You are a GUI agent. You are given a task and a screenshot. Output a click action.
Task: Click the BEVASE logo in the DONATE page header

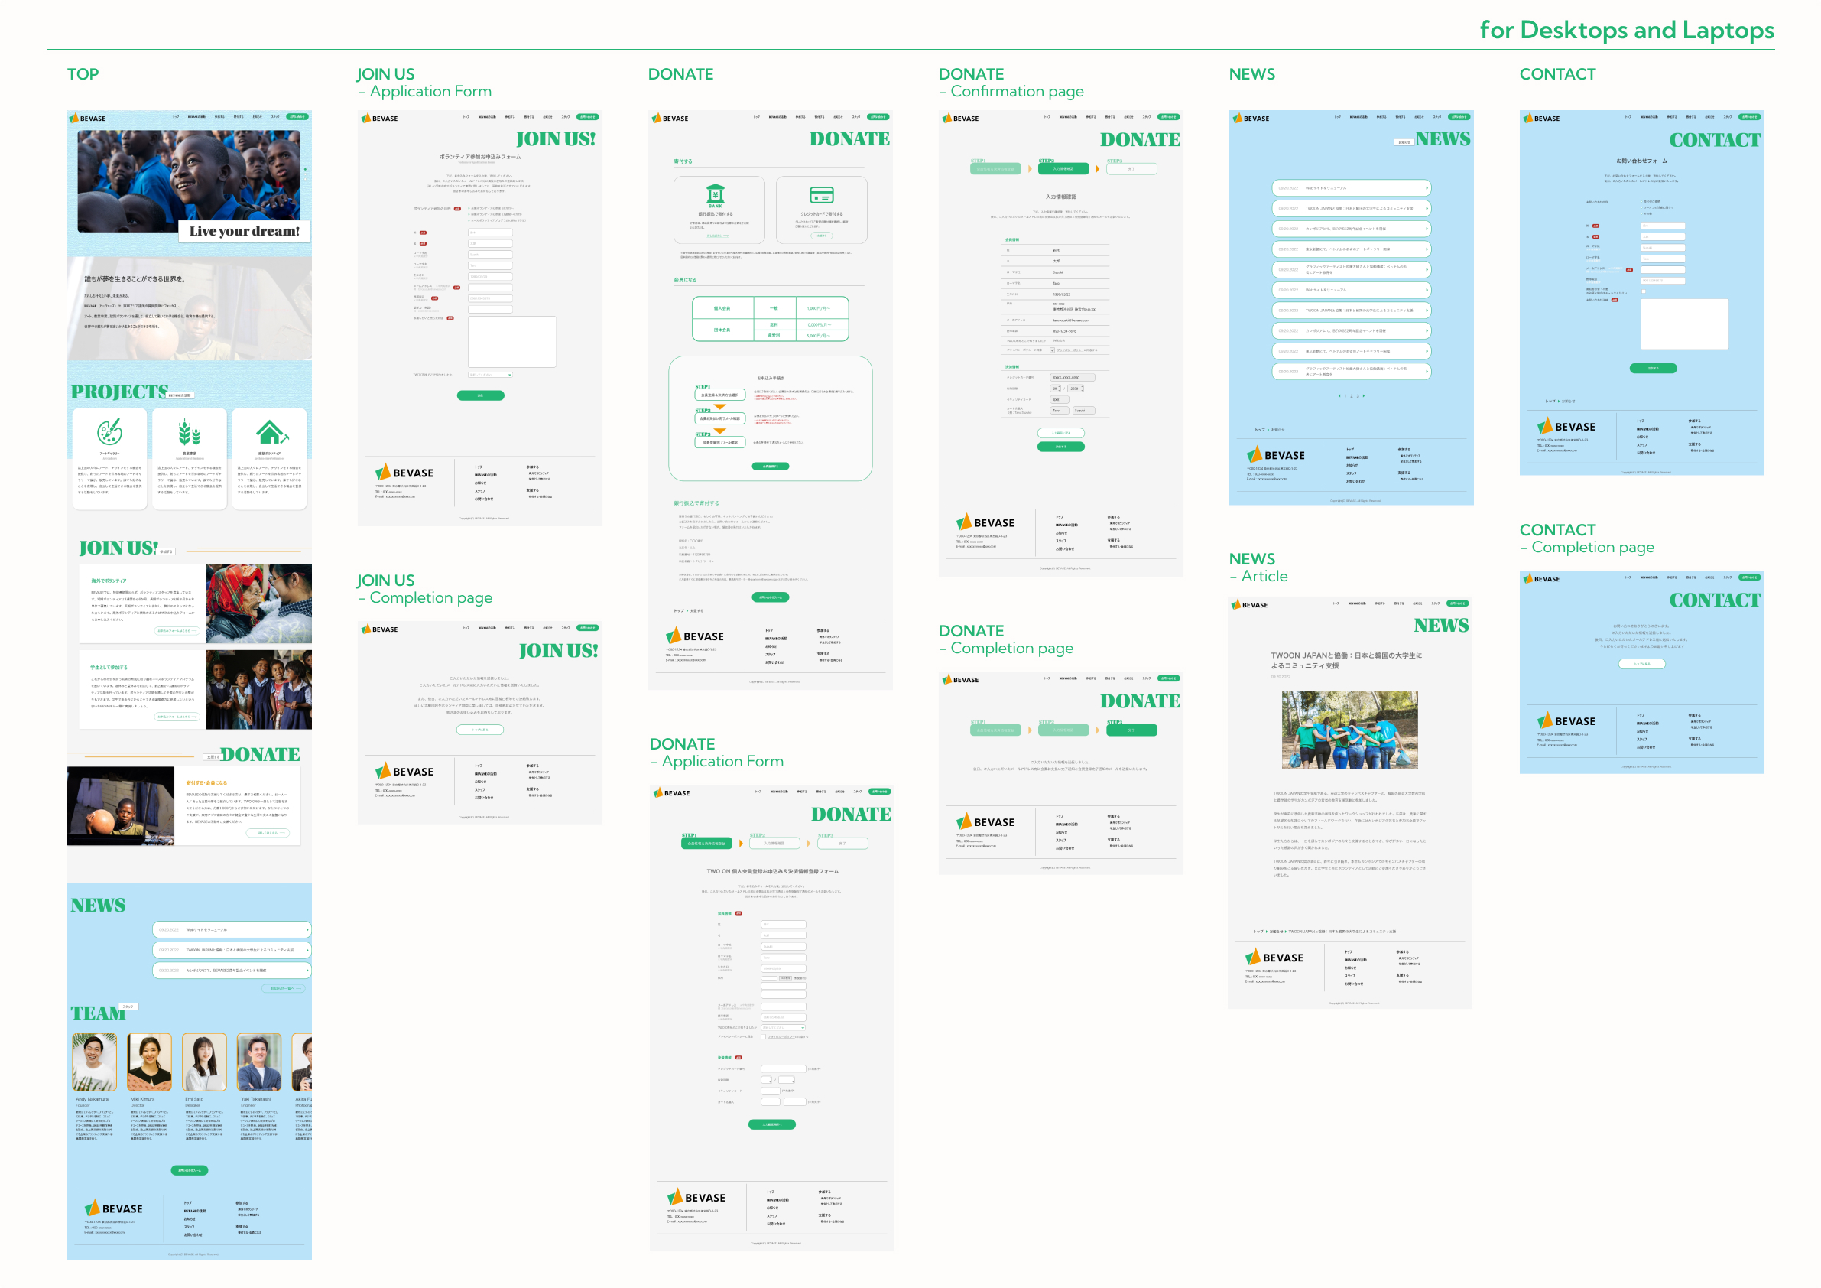tap(672, 118)
